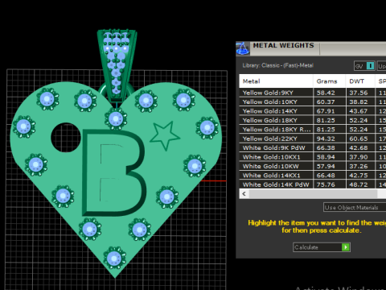Click the 75.76 grams value
The image size is (386, 290).
326,184
